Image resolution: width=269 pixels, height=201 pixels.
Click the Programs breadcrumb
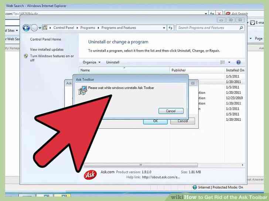click(88, 28)
